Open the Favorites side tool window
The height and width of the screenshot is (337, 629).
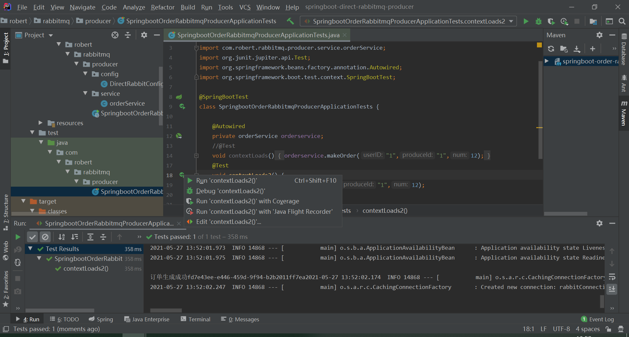(x=6, y=289)
